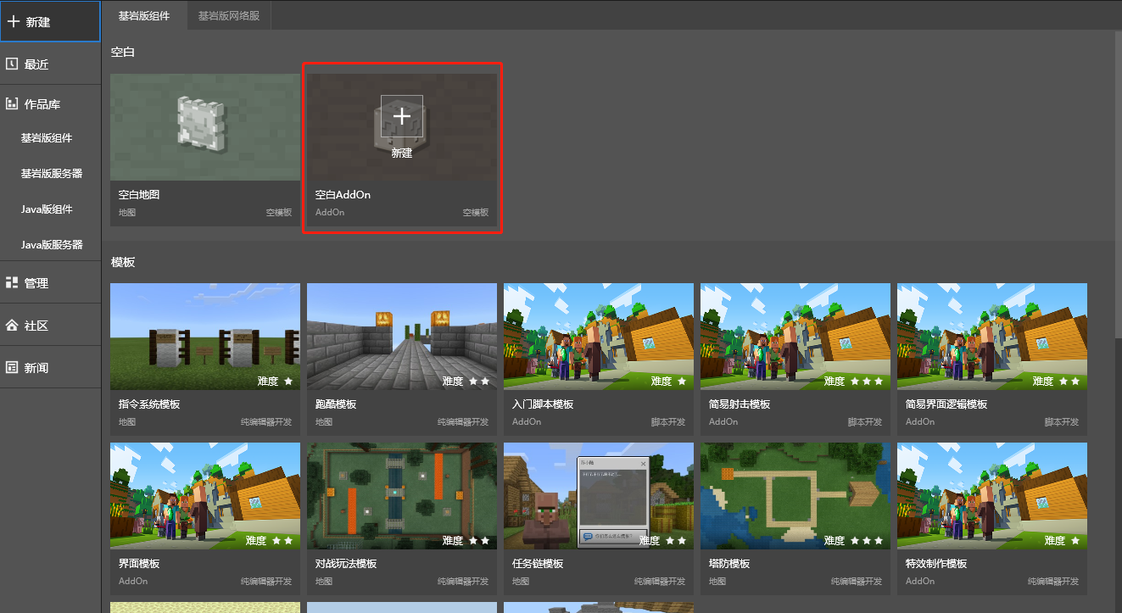Select Java版组件 in the sidebar
Image resolution: width=1122 pixels, height=613 pixels.
tap(47, 209)
